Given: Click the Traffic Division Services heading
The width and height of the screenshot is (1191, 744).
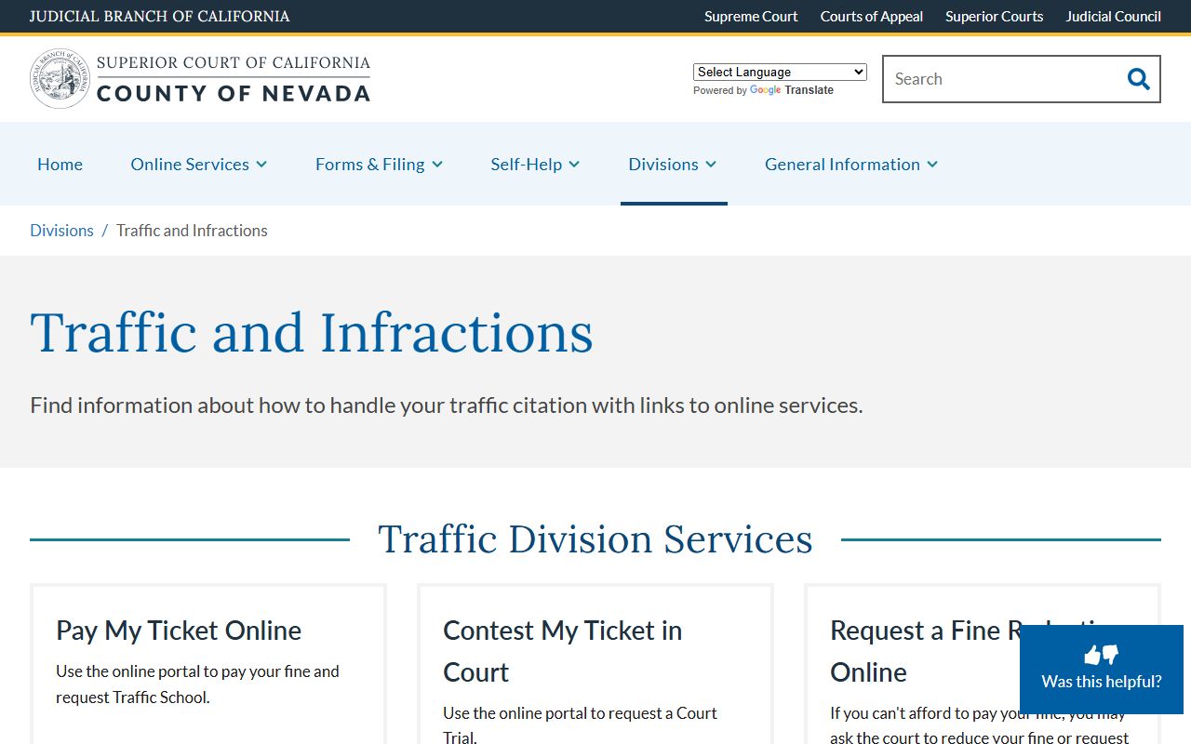Looking at the screenshot, I should 595,539.
